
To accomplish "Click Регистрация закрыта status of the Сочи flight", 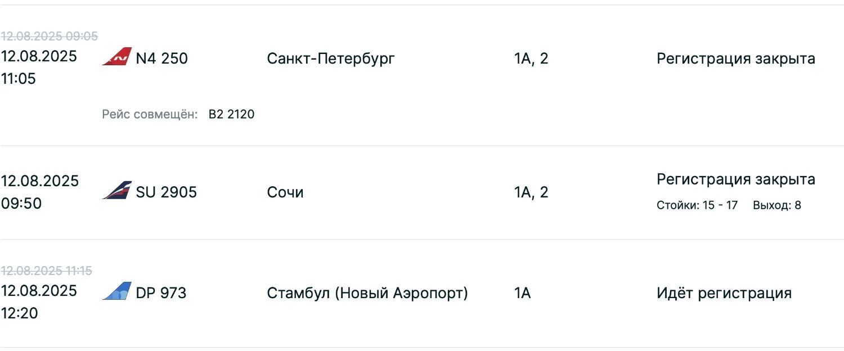I will (x=736, y=179).
